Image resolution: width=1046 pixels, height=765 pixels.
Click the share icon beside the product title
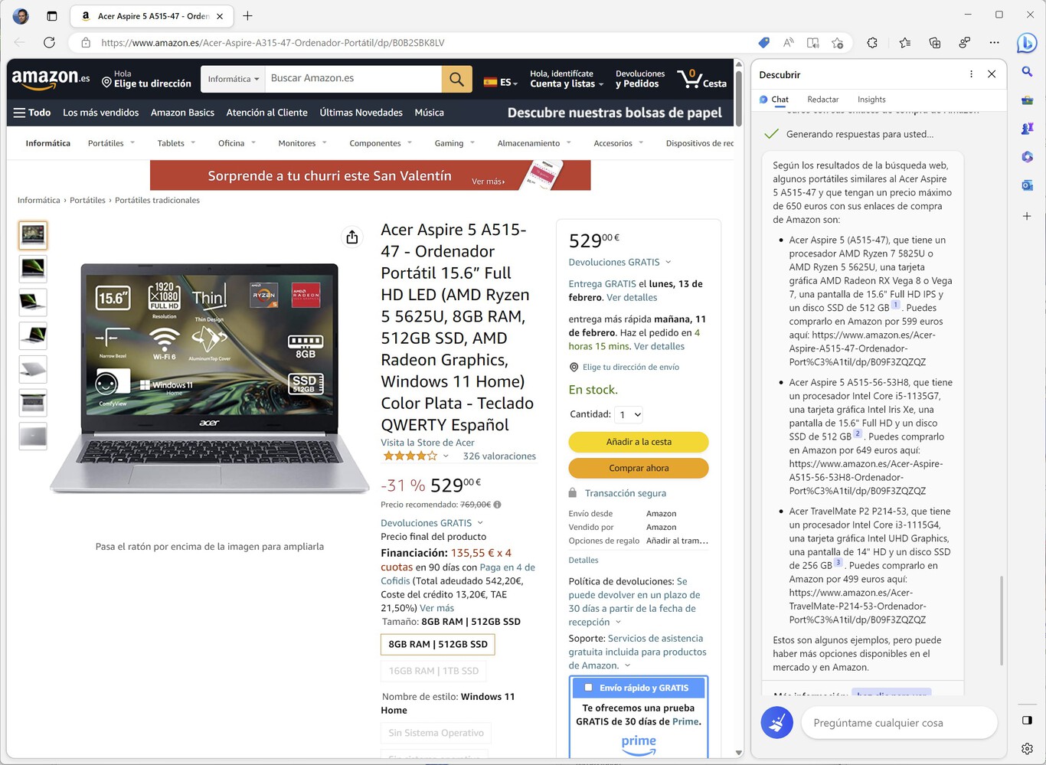point(351,237)
